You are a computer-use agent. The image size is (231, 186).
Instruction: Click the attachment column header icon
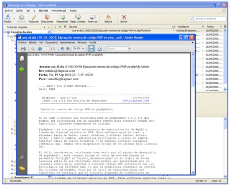(x=65, y=27)
